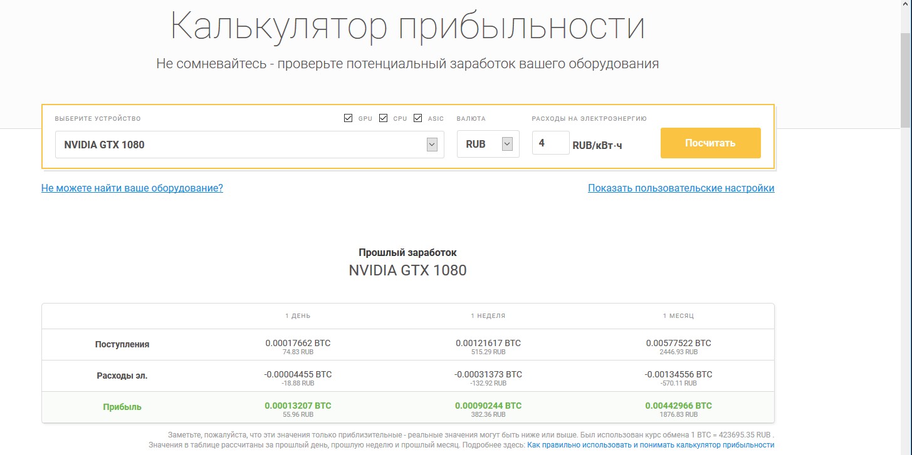
Task: Uncheck the GPU checkbox
Action: [349, 118]
